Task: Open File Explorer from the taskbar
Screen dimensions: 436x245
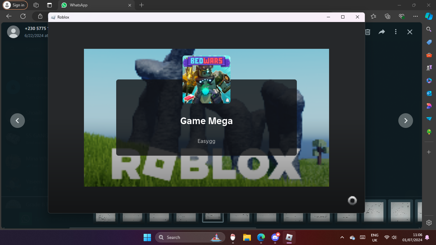Action: [x=247, y=237]
